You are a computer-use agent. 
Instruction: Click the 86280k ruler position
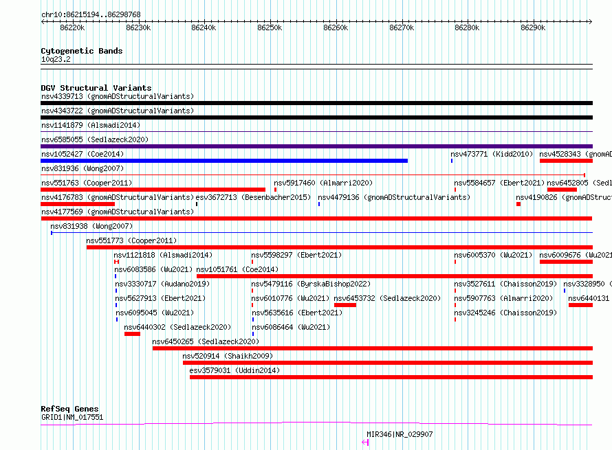(x=467, y=27)
